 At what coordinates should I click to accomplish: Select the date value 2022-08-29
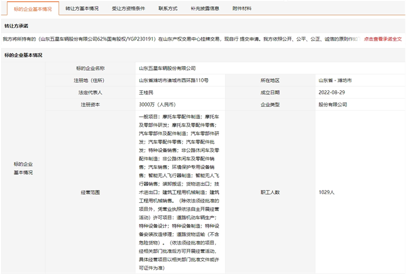pyautogui.click(x=332, y=93)
